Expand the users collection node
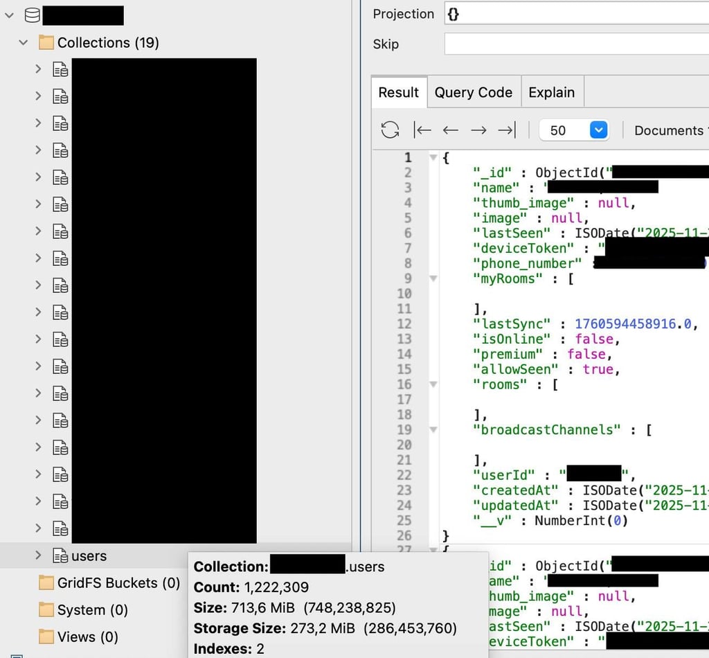Screen dimensions: 709x658 pos(39,555)
